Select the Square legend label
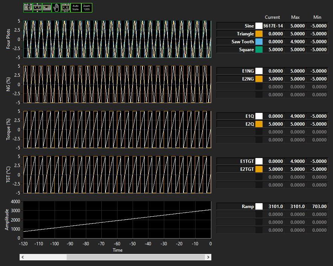 pyautogui.click(x=246, y=49)
